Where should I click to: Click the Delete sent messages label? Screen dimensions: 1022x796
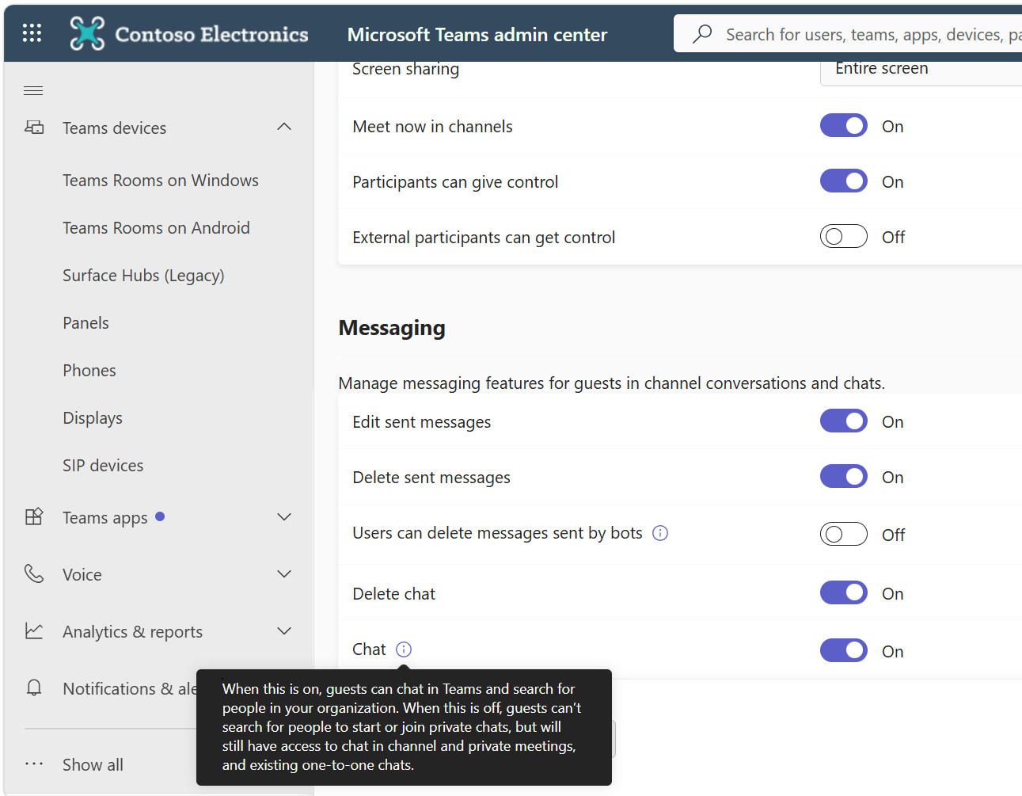431,478
